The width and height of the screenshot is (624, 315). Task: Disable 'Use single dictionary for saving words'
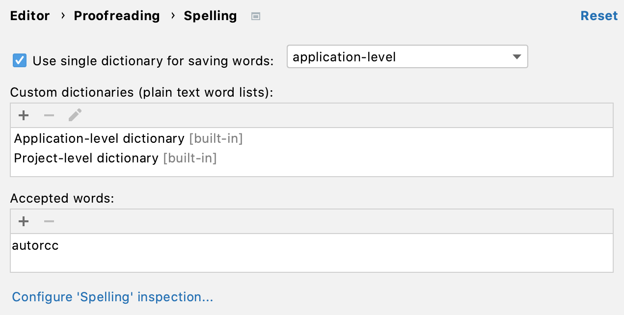click(x=19, y=60)
